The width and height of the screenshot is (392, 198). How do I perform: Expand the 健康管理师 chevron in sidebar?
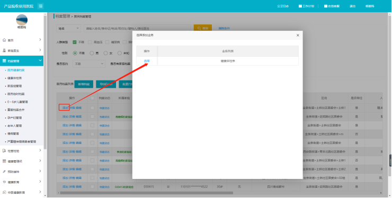coord(40,161)
